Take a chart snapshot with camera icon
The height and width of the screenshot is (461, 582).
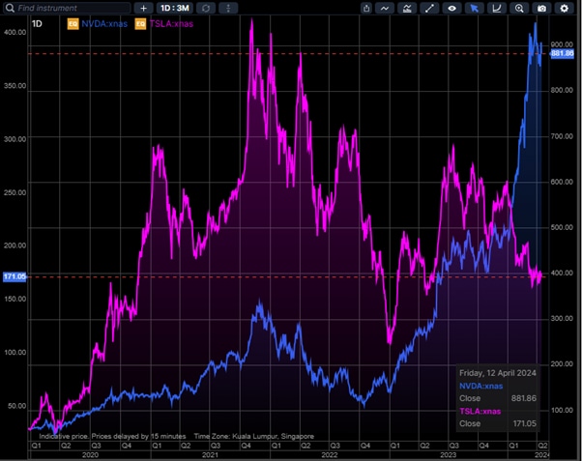[541, 8]
